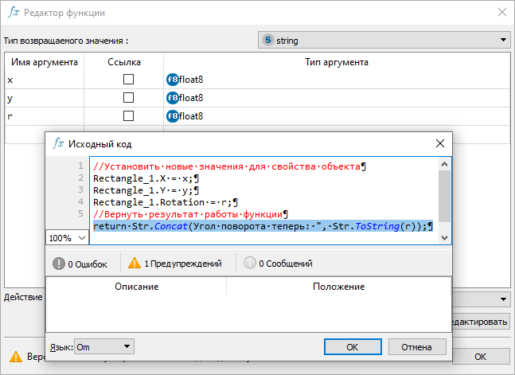Viewport: 515px width, 375px height.
Task: Click the messages filter icon
Action: point(250,264)
